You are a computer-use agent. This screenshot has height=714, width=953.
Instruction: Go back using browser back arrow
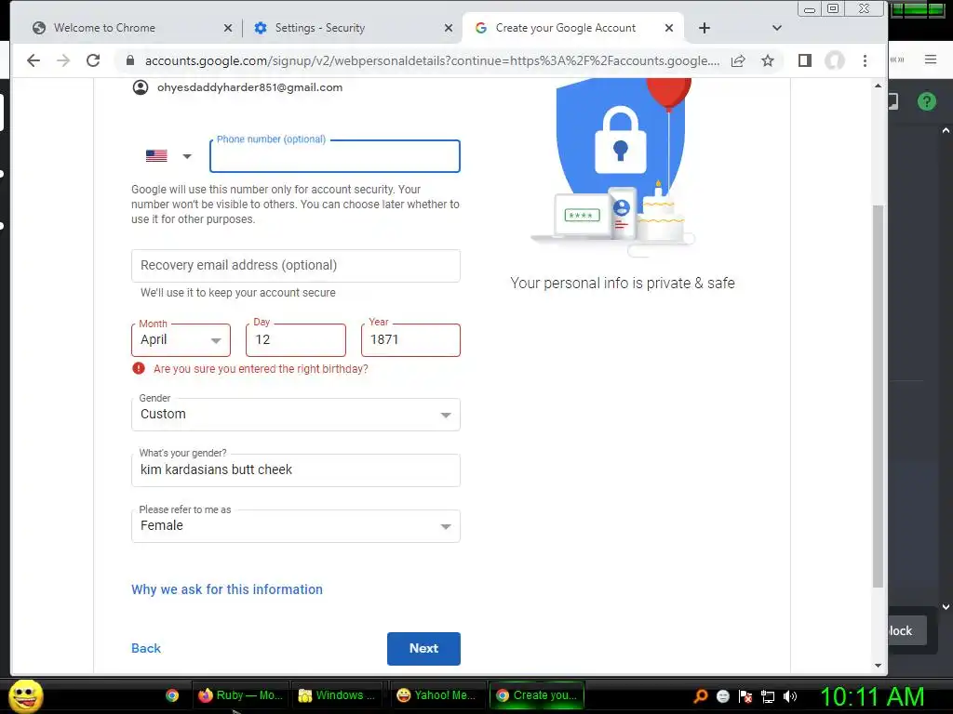click(x=34, y=60)
